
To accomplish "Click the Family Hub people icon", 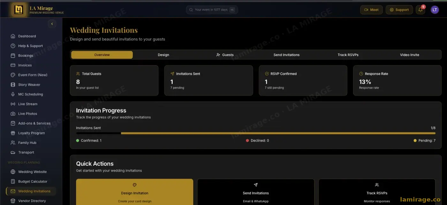I will click(x=13, y=143).
